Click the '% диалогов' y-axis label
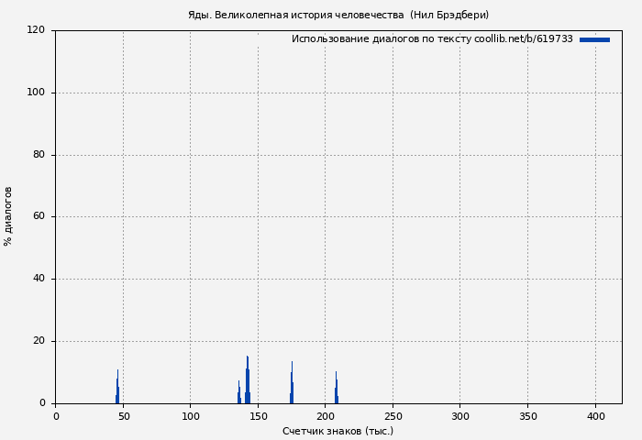642x440 pixels. point(8,216)
